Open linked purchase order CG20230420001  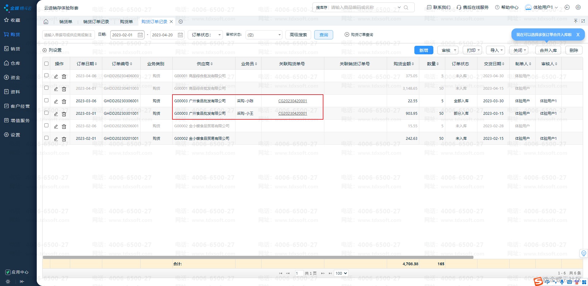coord(292,101)
